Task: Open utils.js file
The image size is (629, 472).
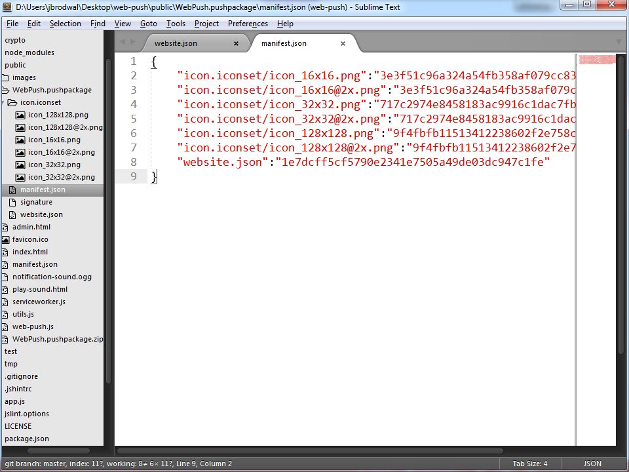Action: (x=23, y=314)
